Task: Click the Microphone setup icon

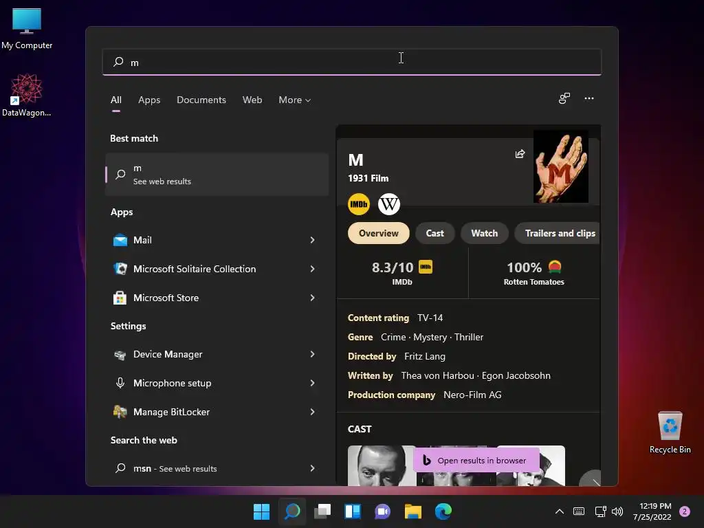Action: coord(120,383)
